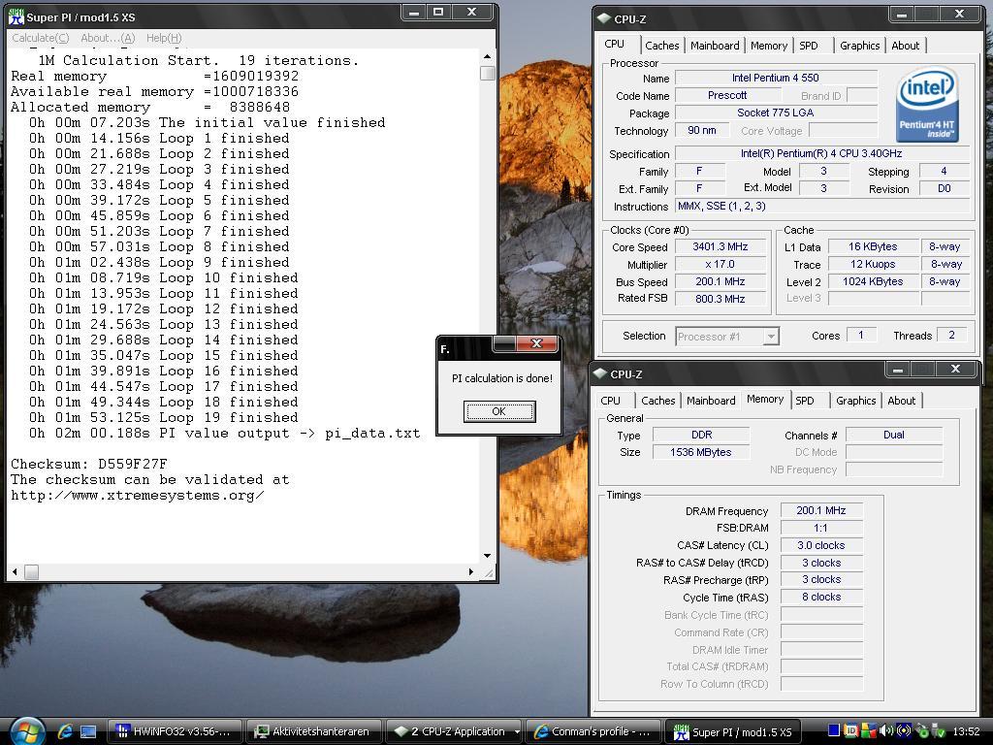Click the blue square tray icon

click(834, 731)
